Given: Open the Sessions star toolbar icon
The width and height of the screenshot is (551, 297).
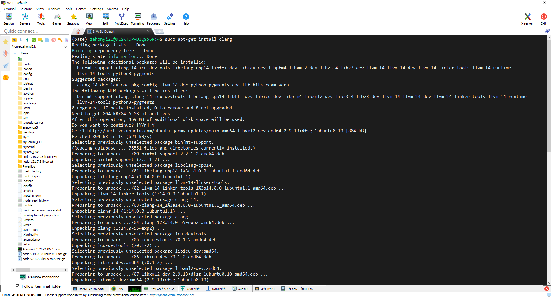Looking at the screenshot, I should (73, 19).
